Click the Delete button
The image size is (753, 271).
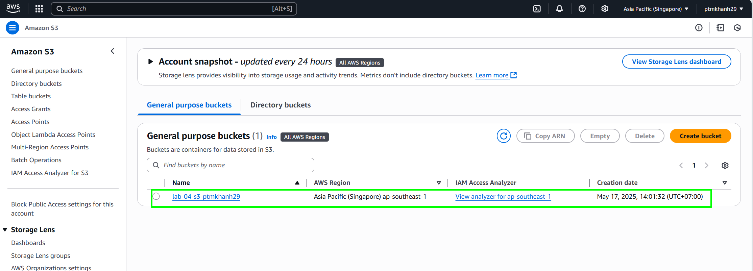tap(645, 136)
